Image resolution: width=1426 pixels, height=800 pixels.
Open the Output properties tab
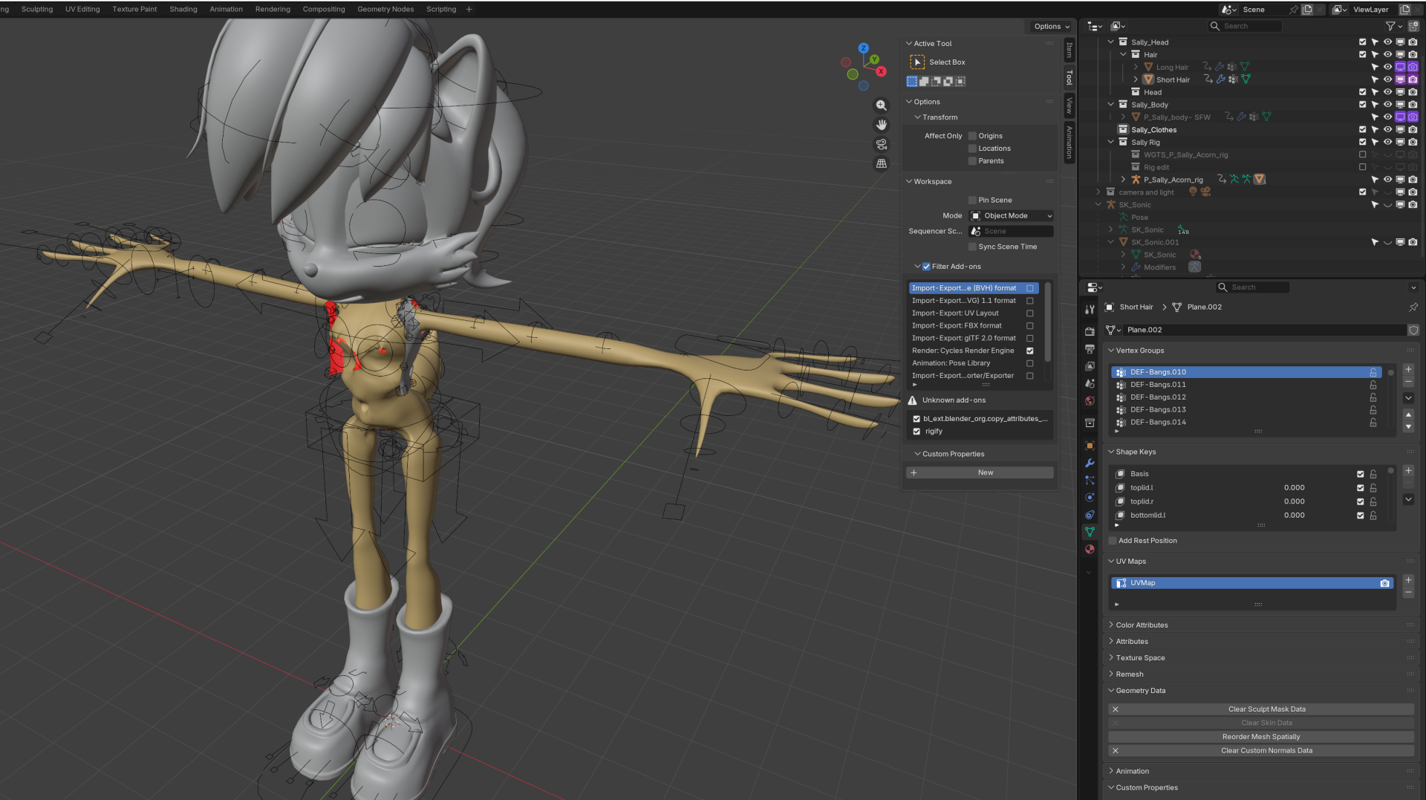[x=1090, y=348]
